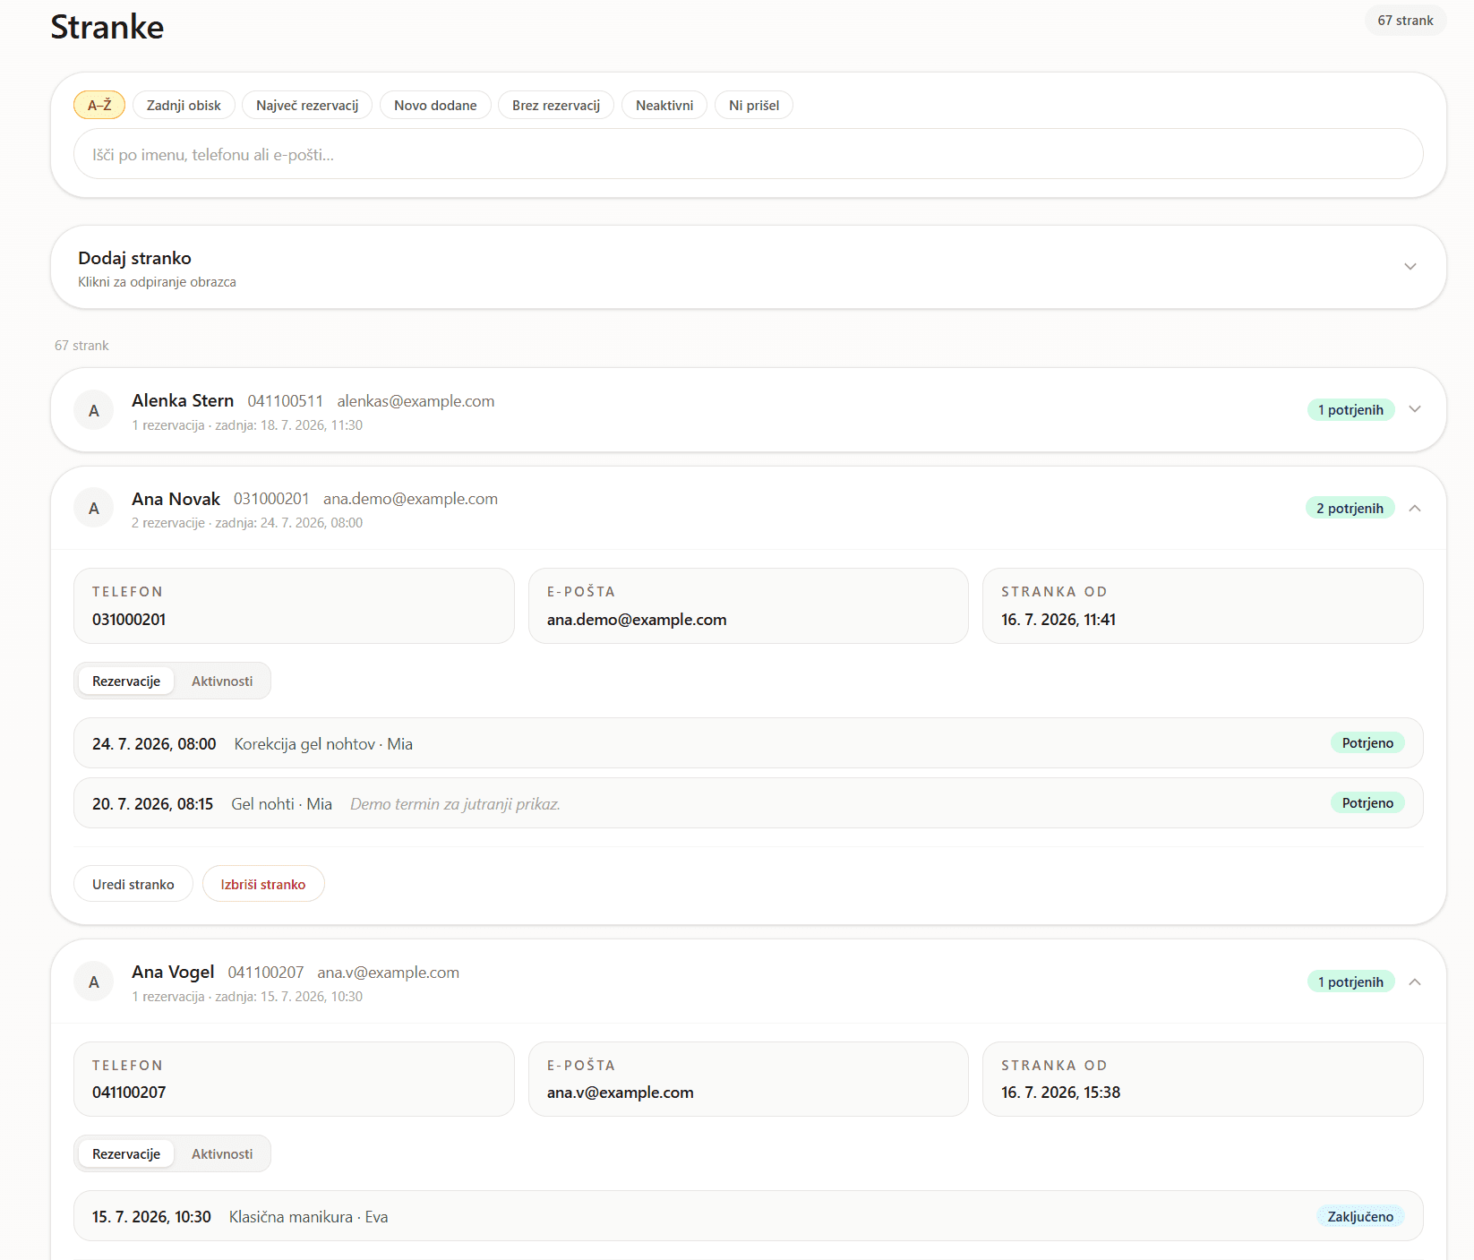Click Potrjeno badge on Korekcija gel nohtov
This screenshot has height=1260, width=1474.
click(x=1367, y=742)
